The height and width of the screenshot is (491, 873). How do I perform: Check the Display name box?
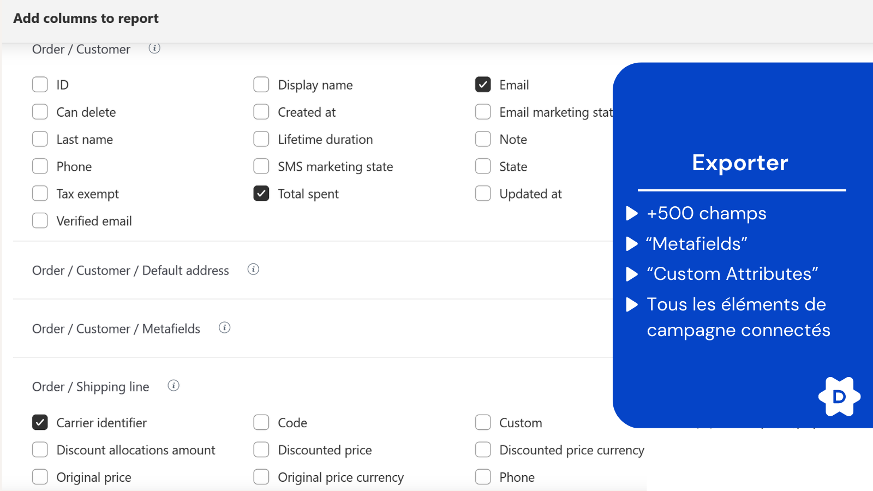(x=261, y=85)
